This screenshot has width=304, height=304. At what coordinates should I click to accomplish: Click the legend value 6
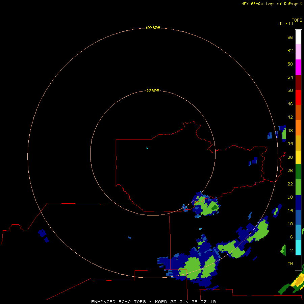[292, 237]
